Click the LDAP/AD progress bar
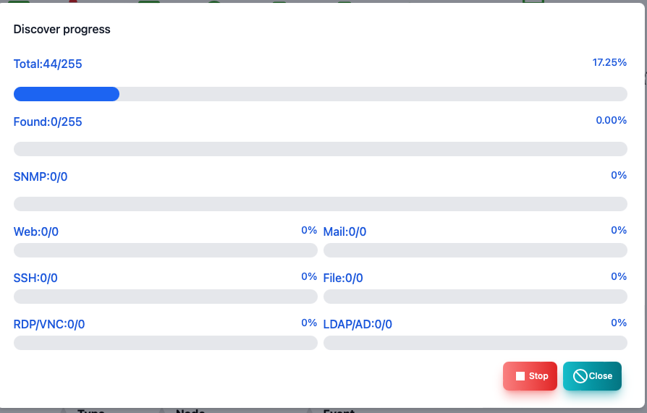This screenshot has width=647, height=413. (475, 342)
